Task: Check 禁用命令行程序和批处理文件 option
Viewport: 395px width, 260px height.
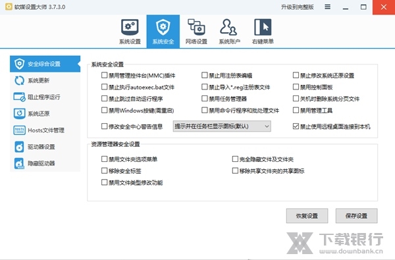Action: (205, 110)
